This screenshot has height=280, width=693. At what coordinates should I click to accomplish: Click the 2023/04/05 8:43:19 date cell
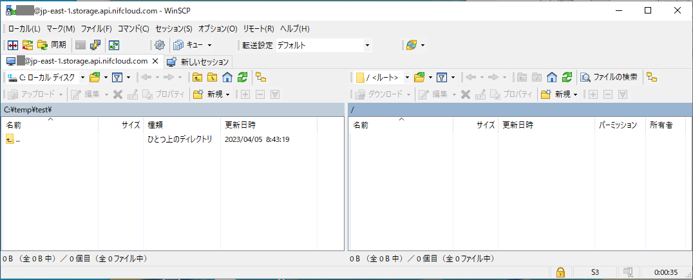pyautogui.click(x=257, y=140)
